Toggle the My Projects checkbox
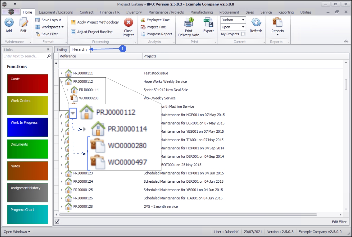 [x=243, y=34]
